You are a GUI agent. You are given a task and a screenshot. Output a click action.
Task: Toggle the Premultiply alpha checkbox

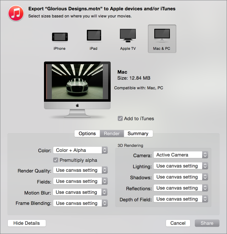coord(56,160)
